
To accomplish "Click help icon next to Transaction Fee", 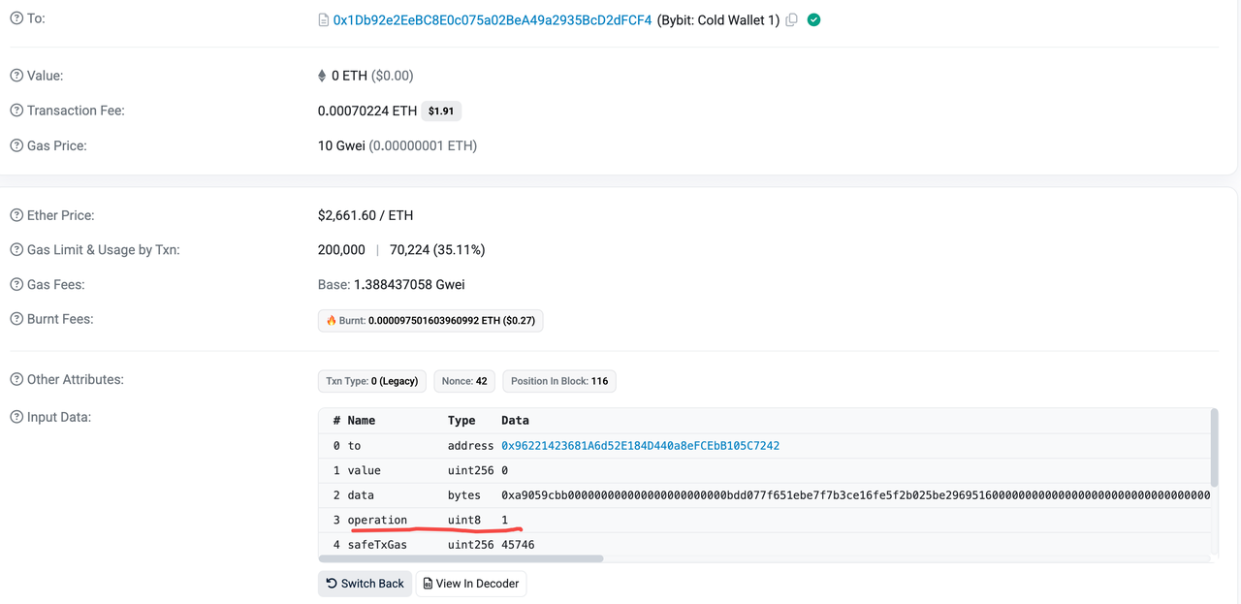I will point(16,111).
